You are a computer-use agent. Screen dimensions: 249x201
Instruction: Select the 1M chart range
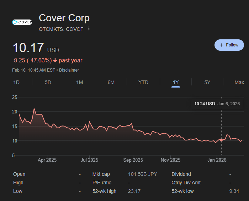79,82
